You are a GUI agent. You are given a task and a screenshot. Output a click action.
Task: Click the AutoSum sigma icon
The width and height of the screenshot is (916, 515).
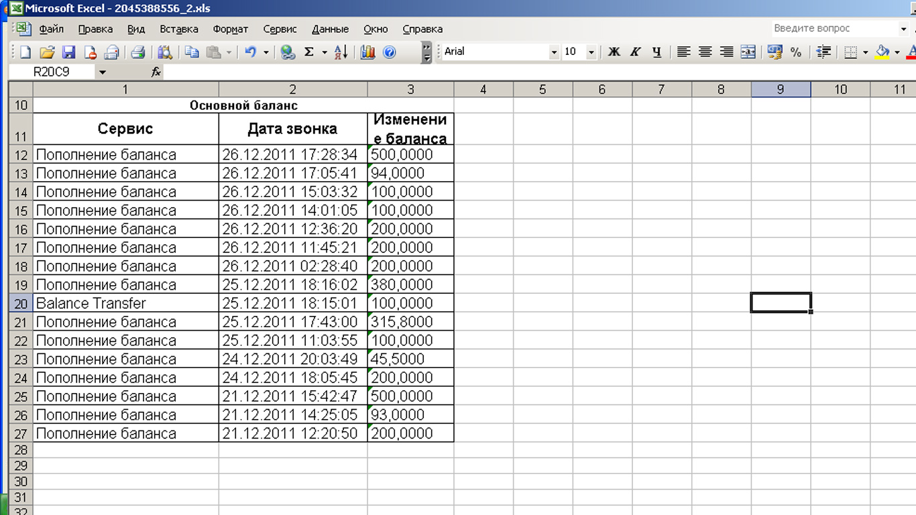(309, 52)
